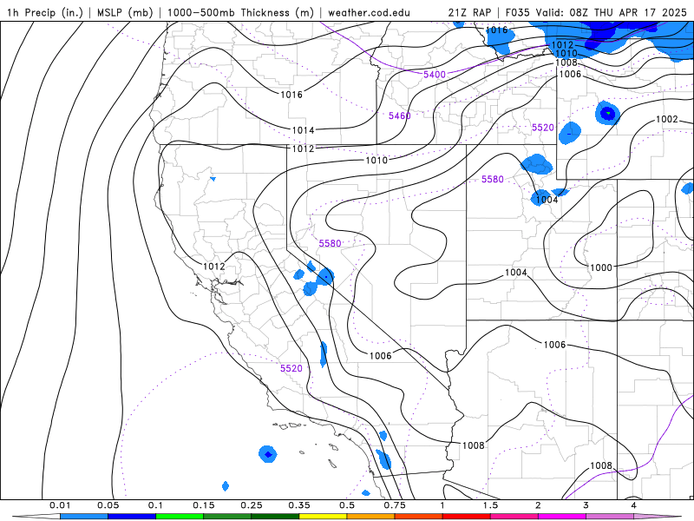The height and width of the screenshot is (521, 694).
Task: Click the offshore precip blob with dark blue center
Action: pos(268,454)
